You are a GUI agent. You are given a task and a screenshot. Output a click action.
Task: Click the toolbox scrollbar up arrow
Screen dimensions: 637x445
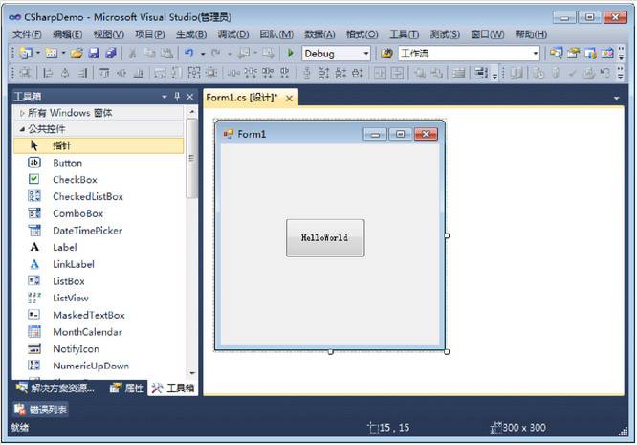point(192,111)
